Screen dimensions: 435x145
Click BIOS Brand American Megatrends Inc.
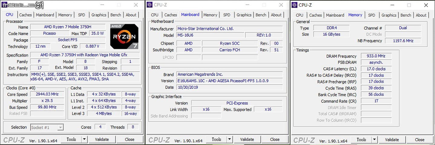pyautogui.click(x=229, y=74)
